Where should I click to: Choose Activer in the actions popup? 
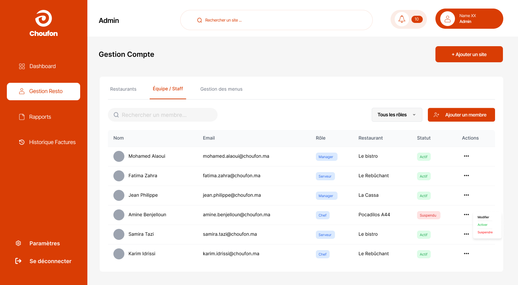click(482, 225)
